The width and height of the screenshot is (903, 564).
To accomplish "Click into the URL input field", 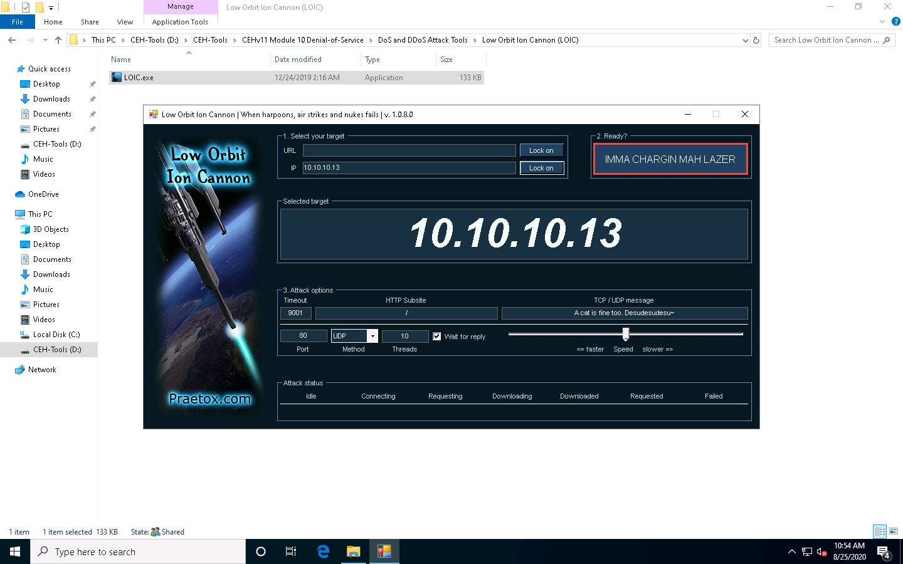I will [409, 150].
